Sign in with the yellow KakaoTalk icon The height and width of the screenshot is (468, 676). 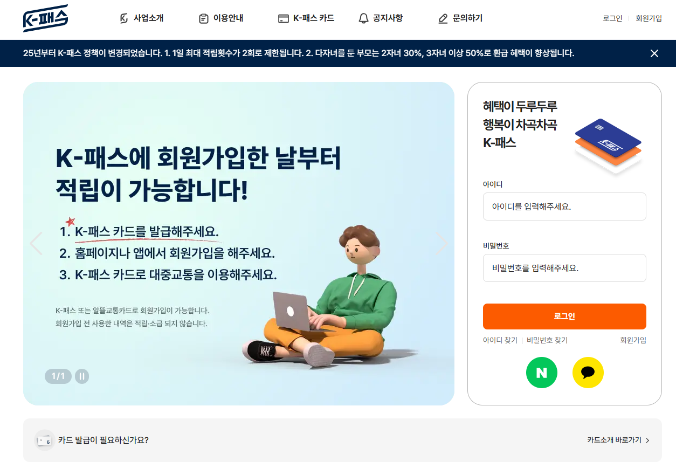click(x=588, y=373)
